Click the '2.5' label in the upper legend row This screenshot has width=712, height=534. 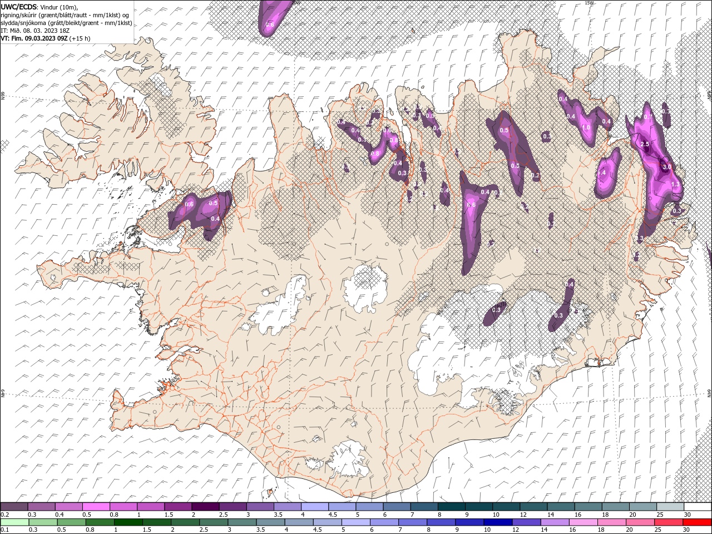pyautogui.click(x=224, y=515)
